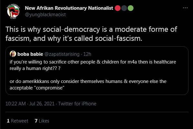Click the "compromise" line in quoted tweet

[x=37, y=88]
